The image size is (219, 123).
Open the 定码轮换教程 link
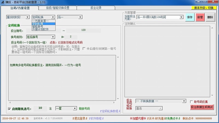pos(110,111)
